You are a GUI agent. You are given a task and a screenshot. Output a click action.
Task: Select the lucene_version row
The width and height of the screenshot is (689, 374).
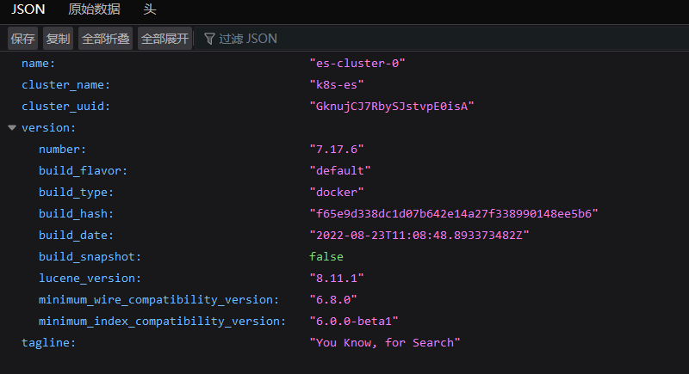coord(344,278)
